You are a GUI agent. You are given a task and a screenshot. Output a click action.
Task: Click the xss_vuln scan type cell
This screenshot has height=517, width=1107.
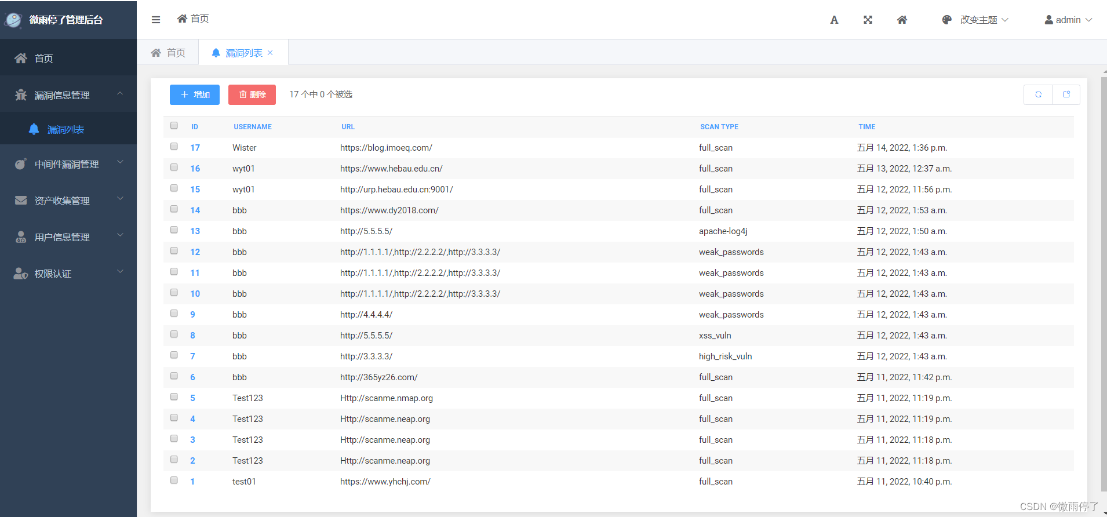point(715,336)
